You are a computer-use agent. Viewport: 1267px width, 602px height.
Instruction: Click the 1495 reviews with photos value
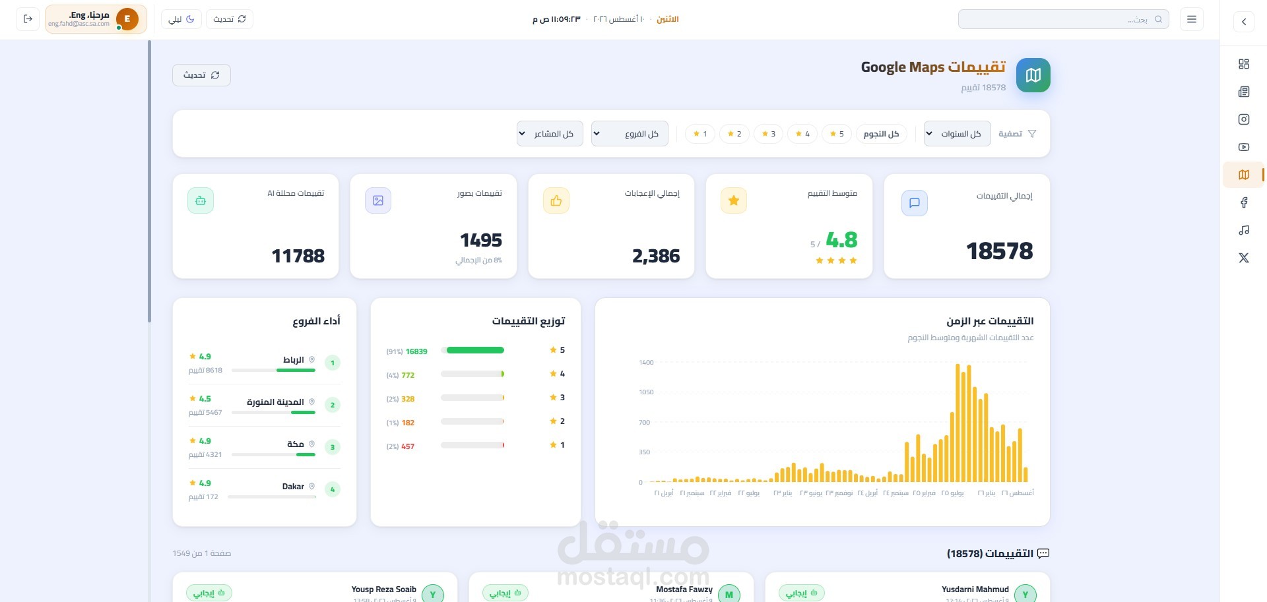481,240
